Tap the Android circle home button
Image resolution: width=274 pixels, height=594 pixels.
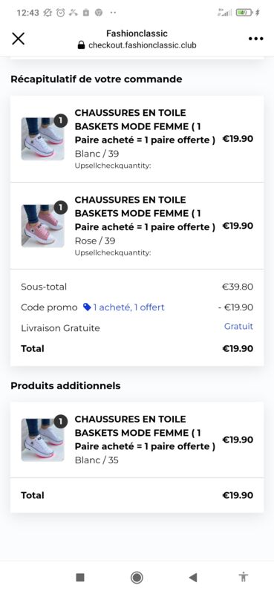(x=137, y=577)
